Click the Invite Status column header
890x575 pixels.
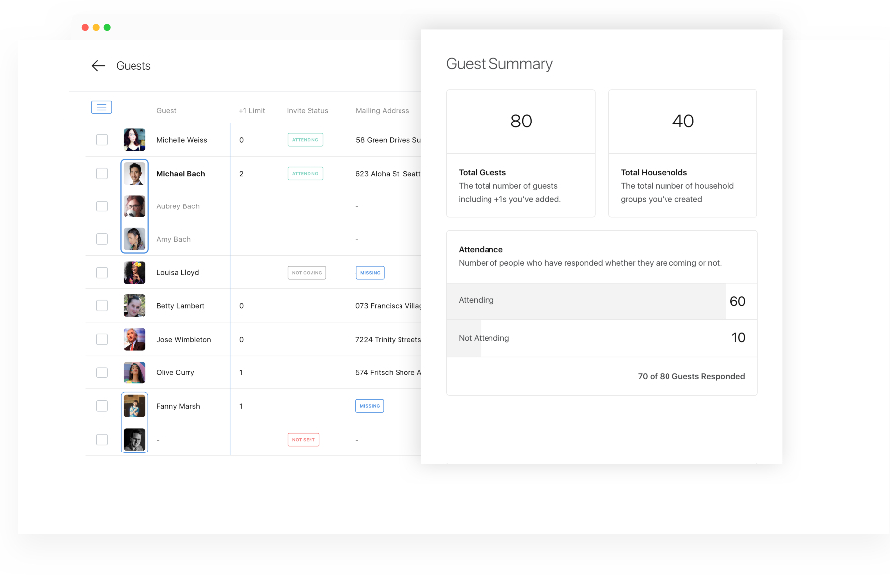point(308,110)
